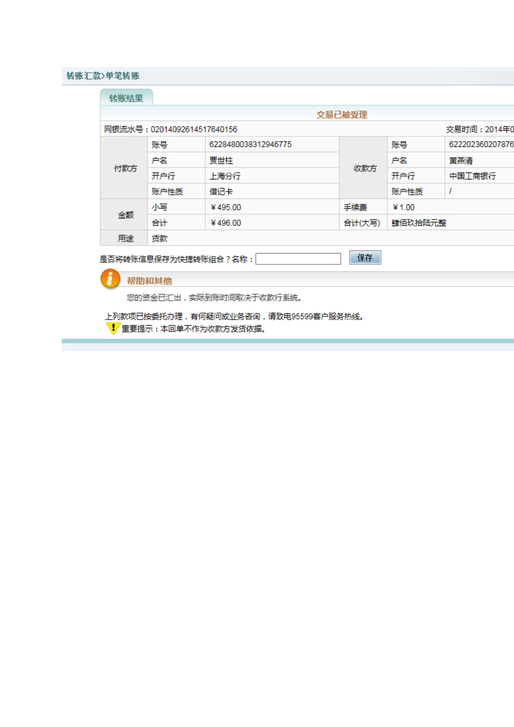Viewport: 514px width, 727px height.
Task: Click the 肆佰玖拾陆元整 uppercase total
Action: (419, 223)
